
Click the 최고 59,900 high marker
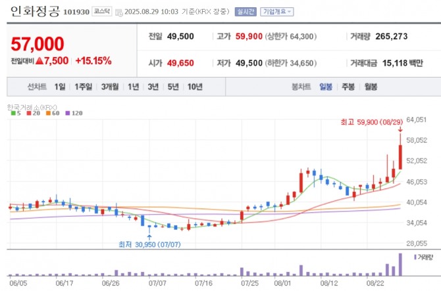(371, 122)
